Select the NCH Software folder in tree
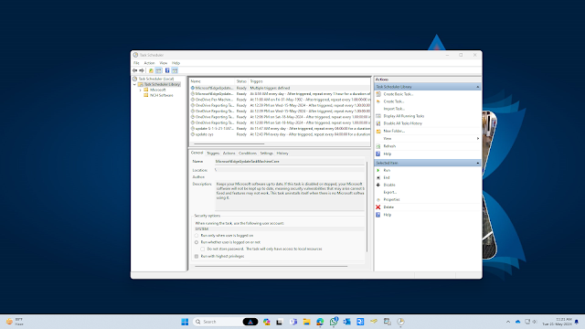Viewport: 585px width, 329px height. click(x=161, y=95)
